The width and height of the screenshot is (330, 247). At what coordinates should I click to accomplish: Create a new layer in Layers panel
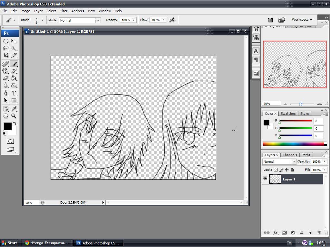(x=310, y=233)
